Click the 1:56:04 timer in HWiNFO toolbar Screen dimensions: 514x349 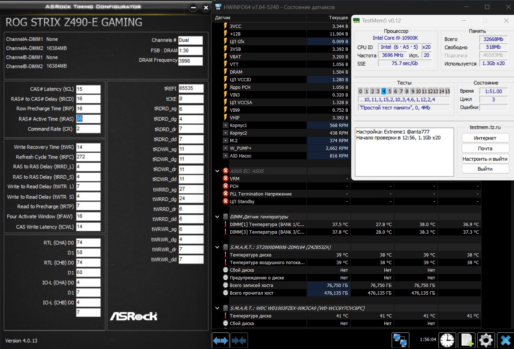[x=428, y=340]
